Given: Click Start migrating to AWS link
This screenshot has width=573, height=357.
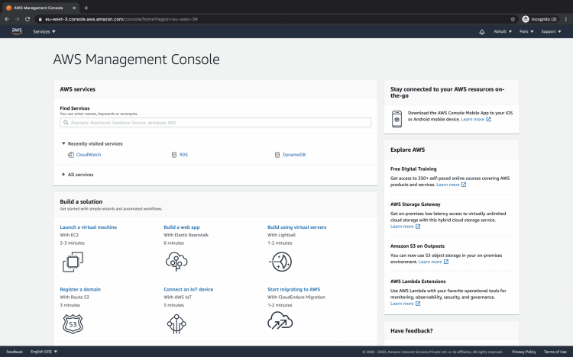Looking at the screenshot, I should 293,289.
